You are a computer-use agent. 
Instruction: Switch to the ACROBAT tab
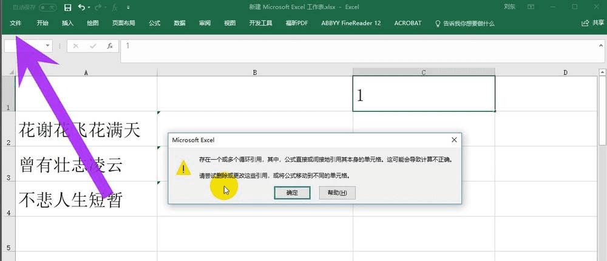coord(408,23)
